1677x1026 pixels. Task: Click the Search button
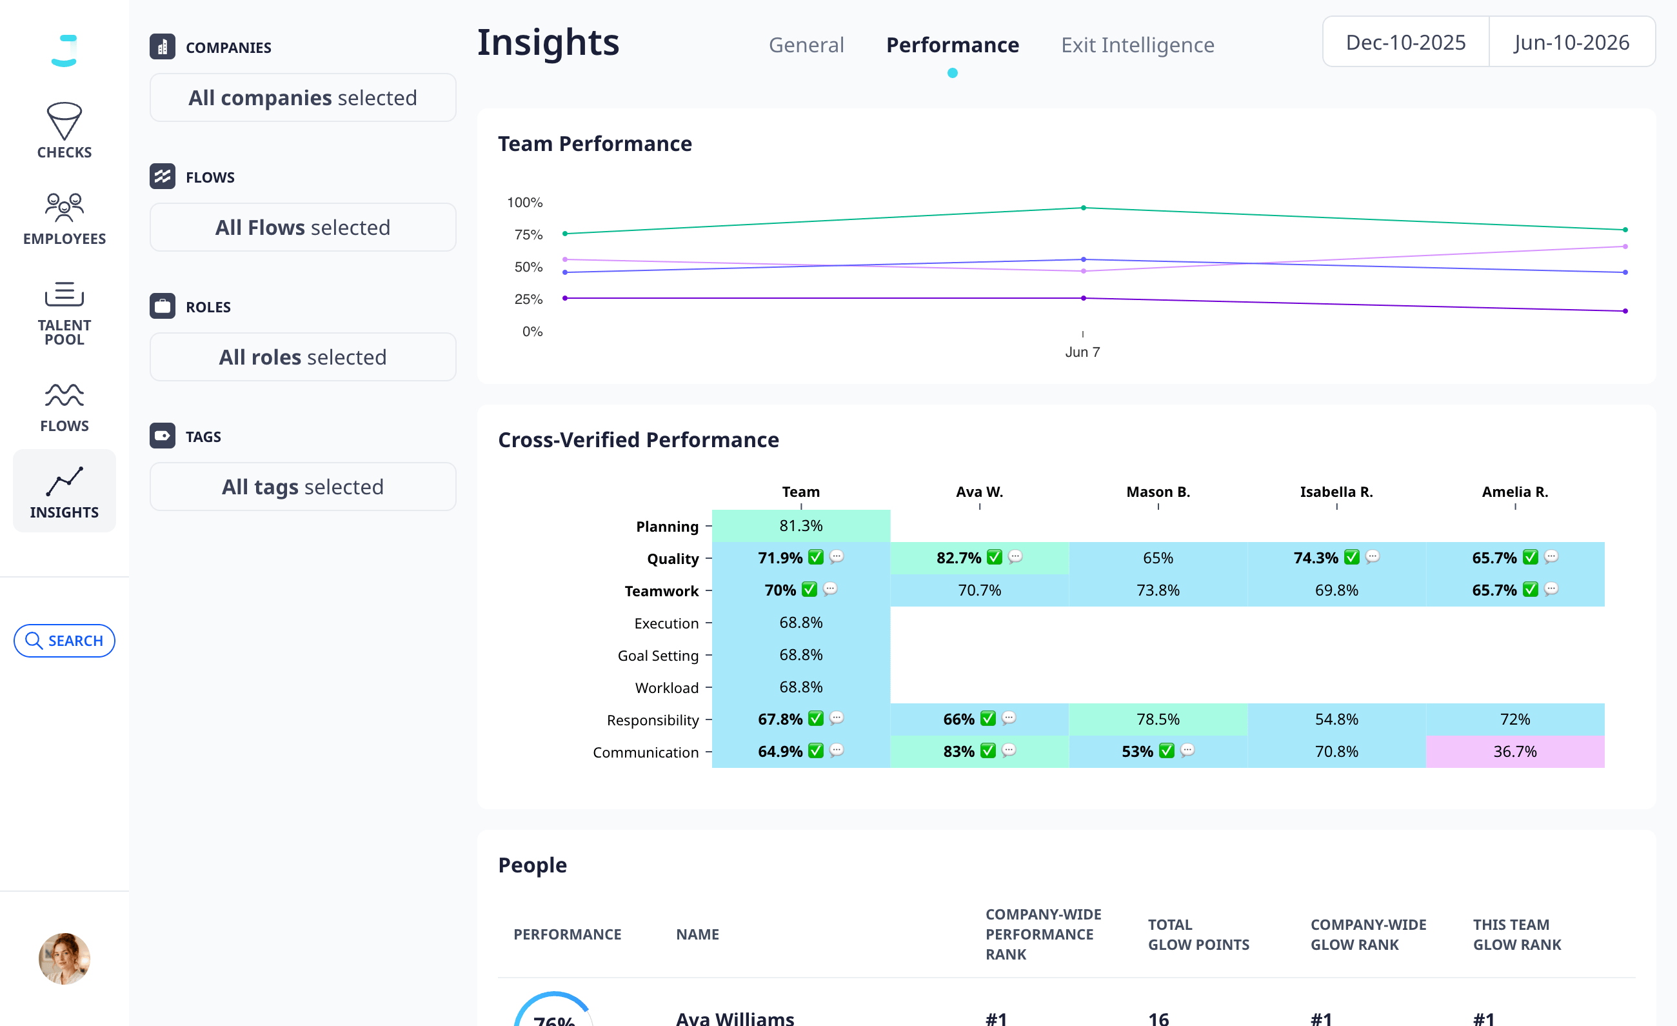pyautogui.click(x=64, y=641)
